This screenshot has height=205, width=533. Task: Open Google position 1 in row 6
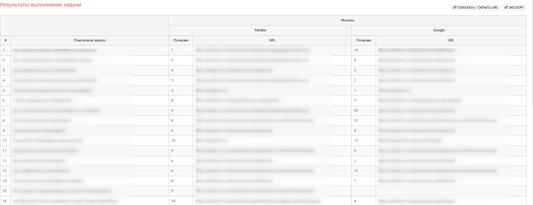click(x=355, y=100)
